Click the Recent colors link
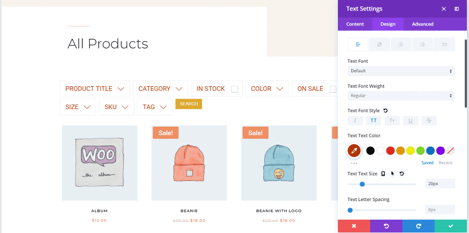The height and width of the screenshot is (233, 469). 446,163
